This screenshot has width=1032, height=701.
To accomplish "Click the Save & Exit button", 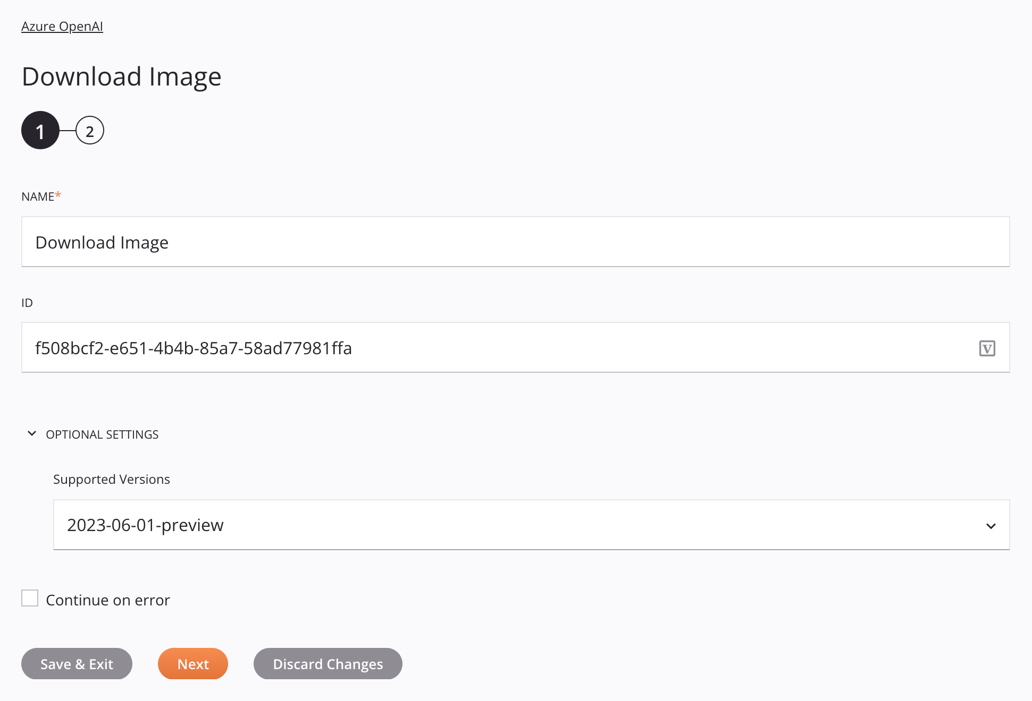I will click(x=77, y=664).
